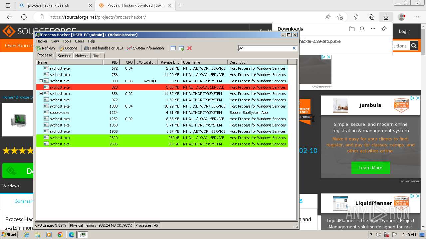
Task: Click the Edge address bar URL
Action: [x=98, y=17]
